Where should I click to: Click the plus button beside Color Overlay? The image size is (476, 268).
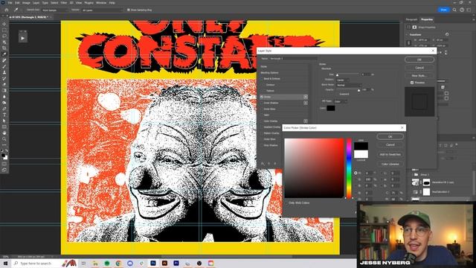tap(306, 121)
